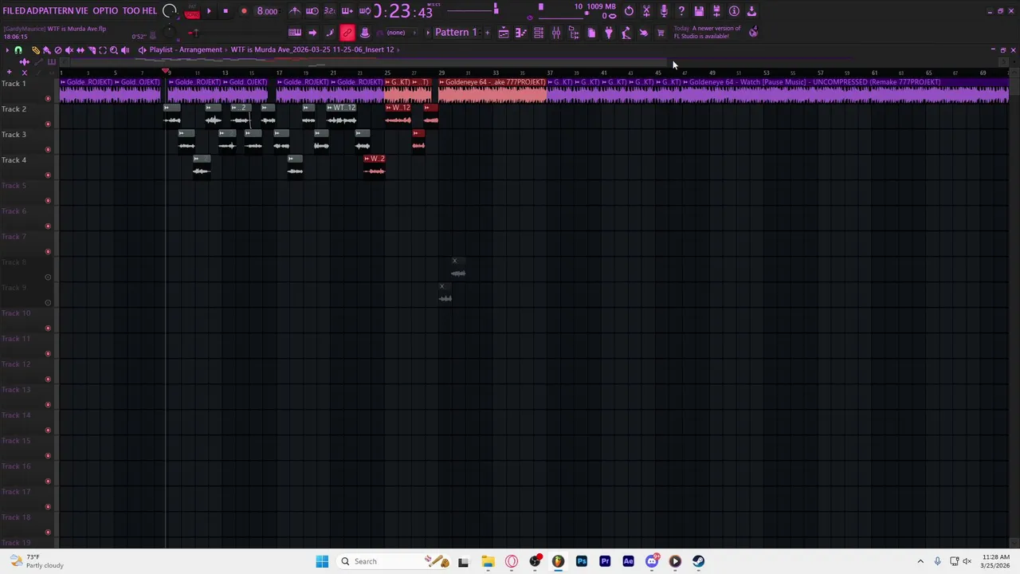Select the playlist mute tool
The image size is (1020, 574).
tap(69, 49)
